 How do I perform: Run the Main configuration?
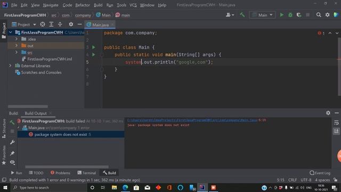click(282, 15)
